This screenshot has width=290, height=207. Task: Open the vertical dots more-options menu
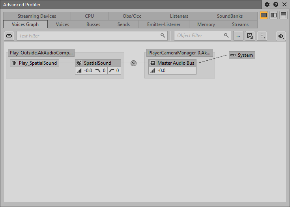[x=262, y=35]
